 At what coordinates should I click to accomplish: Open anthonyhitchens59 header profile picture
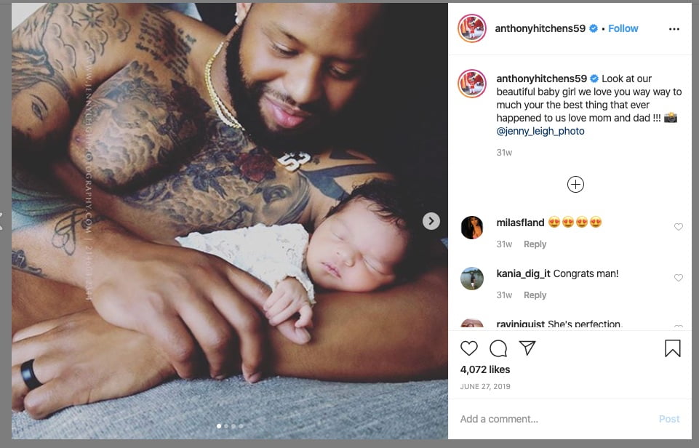click(471, 28)
